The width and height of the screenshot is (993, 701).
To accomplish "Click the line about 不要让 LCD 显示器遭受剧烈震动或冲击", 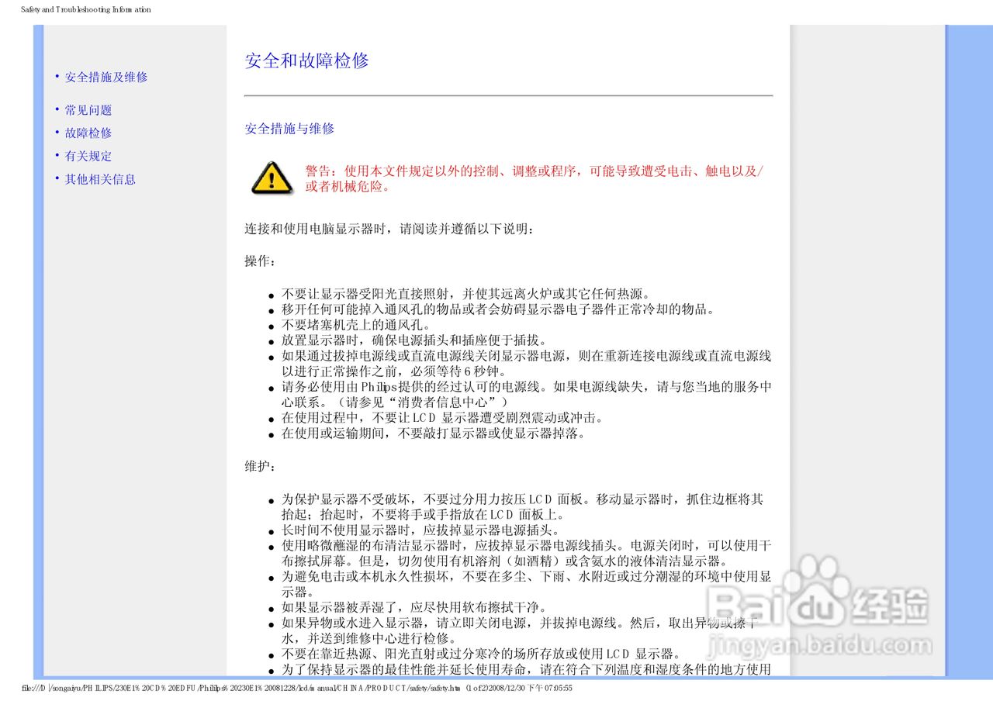I will (442, 417).
